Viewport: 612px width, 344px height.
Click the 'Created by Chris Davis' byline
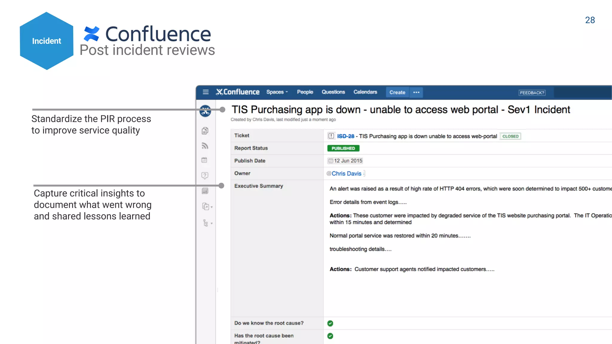click(283, 119)
